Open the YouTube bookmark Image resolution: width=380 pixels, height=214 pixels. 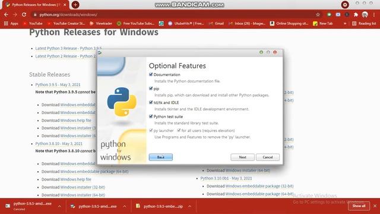coord(33,24)
